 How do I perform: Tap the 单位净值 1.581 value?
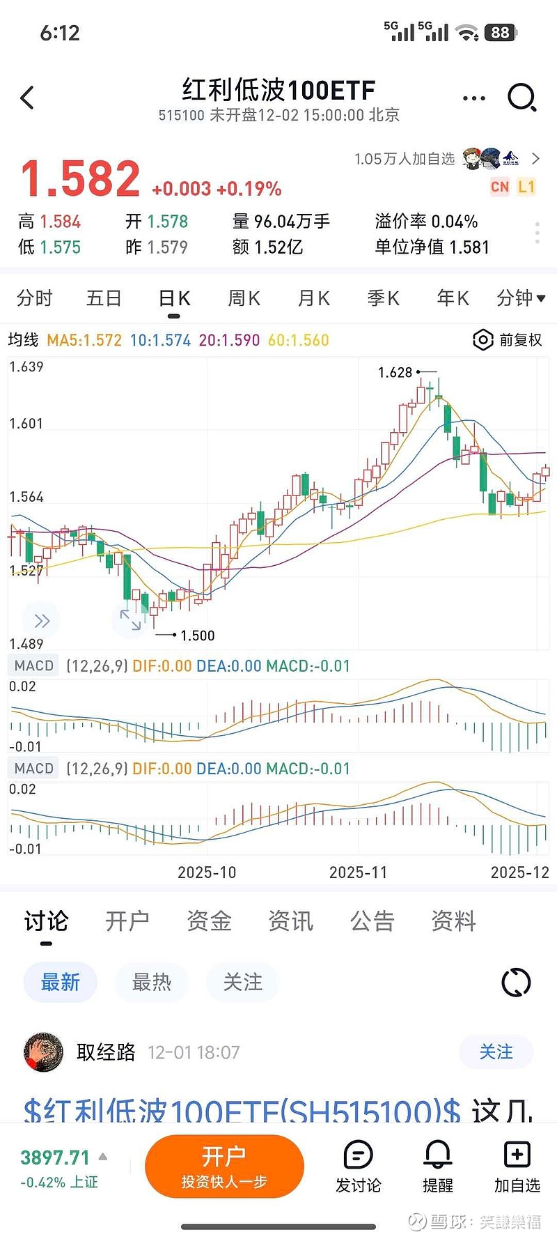coord(432,247)
